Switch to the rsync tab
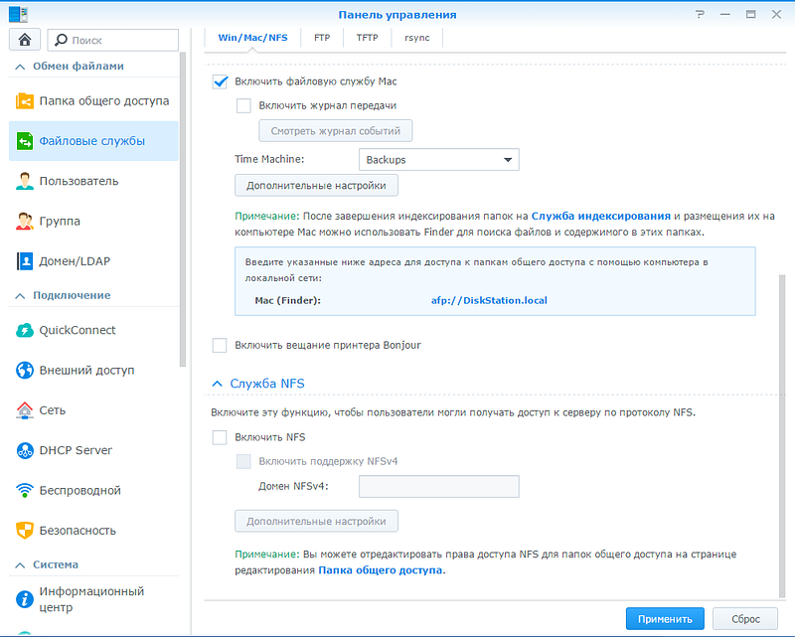 416,38
